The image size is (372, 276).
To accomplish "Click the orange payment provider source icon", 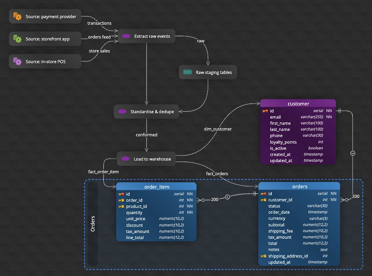I will [17, 16].
